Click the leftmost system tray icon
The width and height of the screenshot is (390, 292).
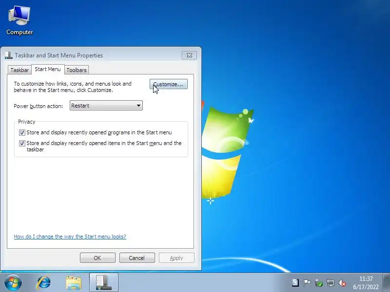295,283
